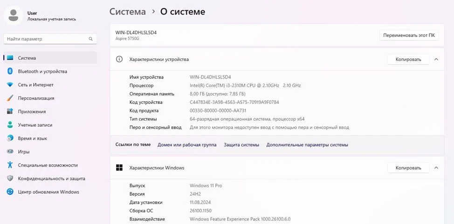454x224 pixels.
Task: Collapse the Характеристики устройства section chevron
Action: 436,59
